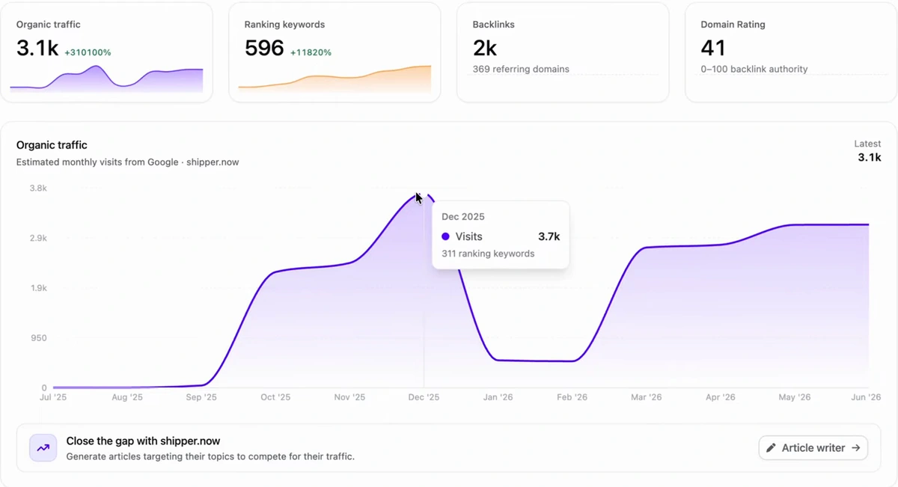Open the Backlinks summary card

[563, 52]
